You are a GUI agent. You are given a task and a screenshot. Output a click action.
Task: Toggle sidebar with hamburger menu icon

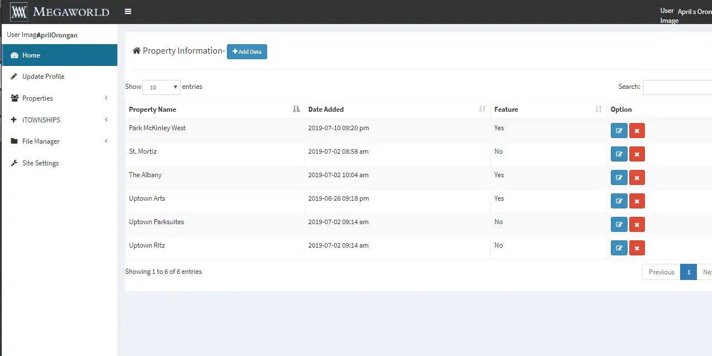click(x=128, y=11)
